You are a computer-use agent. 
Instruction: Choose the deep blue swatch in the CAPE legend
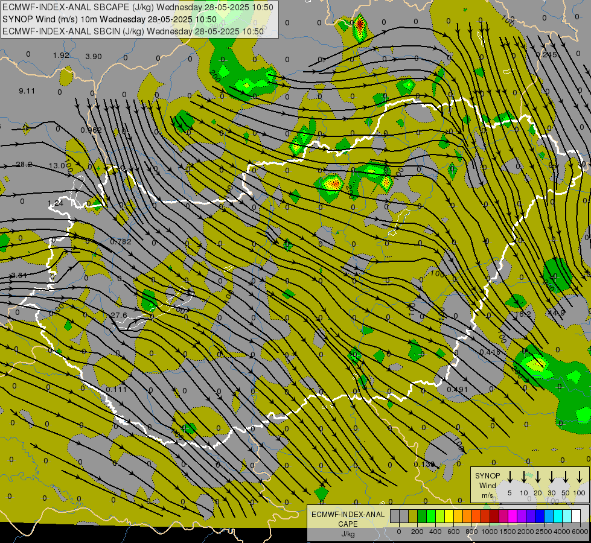tap(539, 516)
